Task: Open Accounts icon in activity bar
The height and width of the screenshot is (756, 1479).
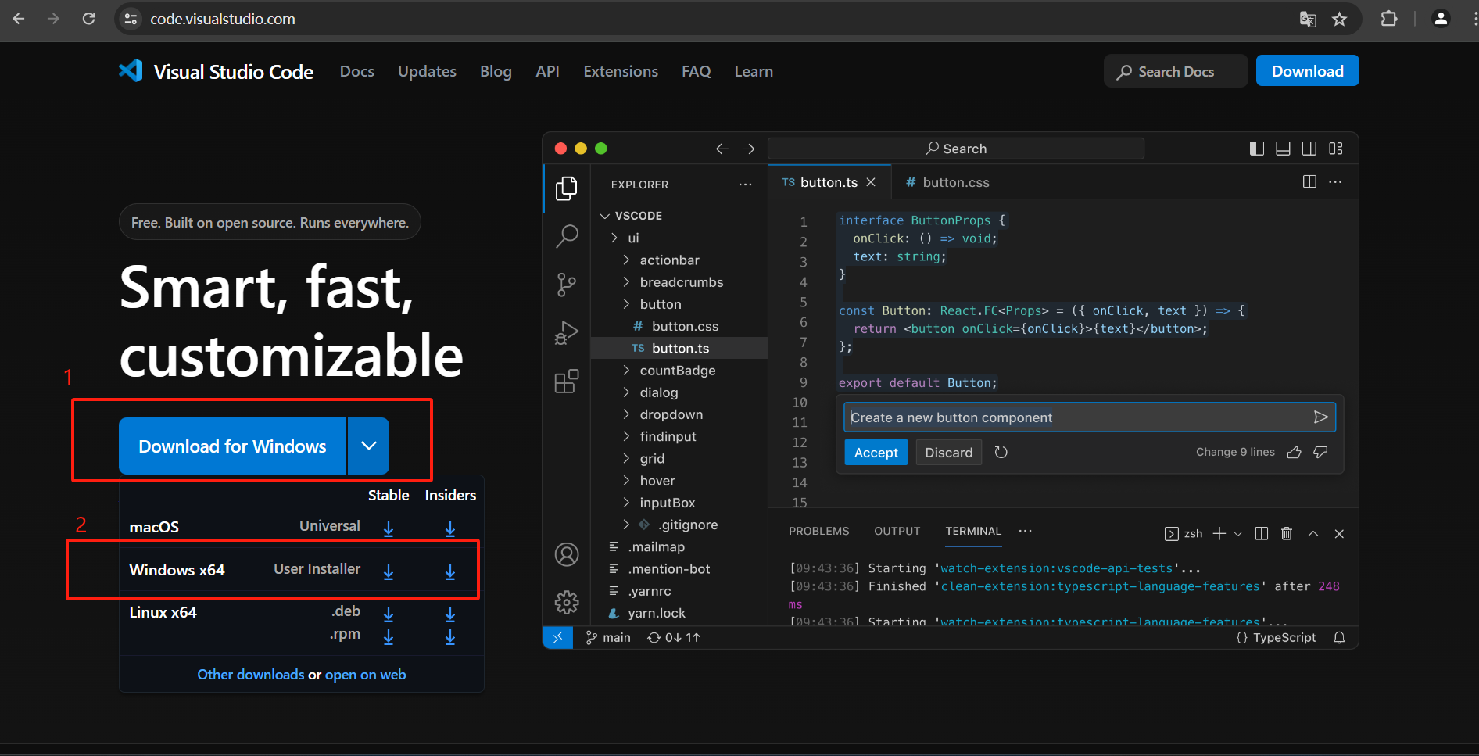Action: point(567,554)
